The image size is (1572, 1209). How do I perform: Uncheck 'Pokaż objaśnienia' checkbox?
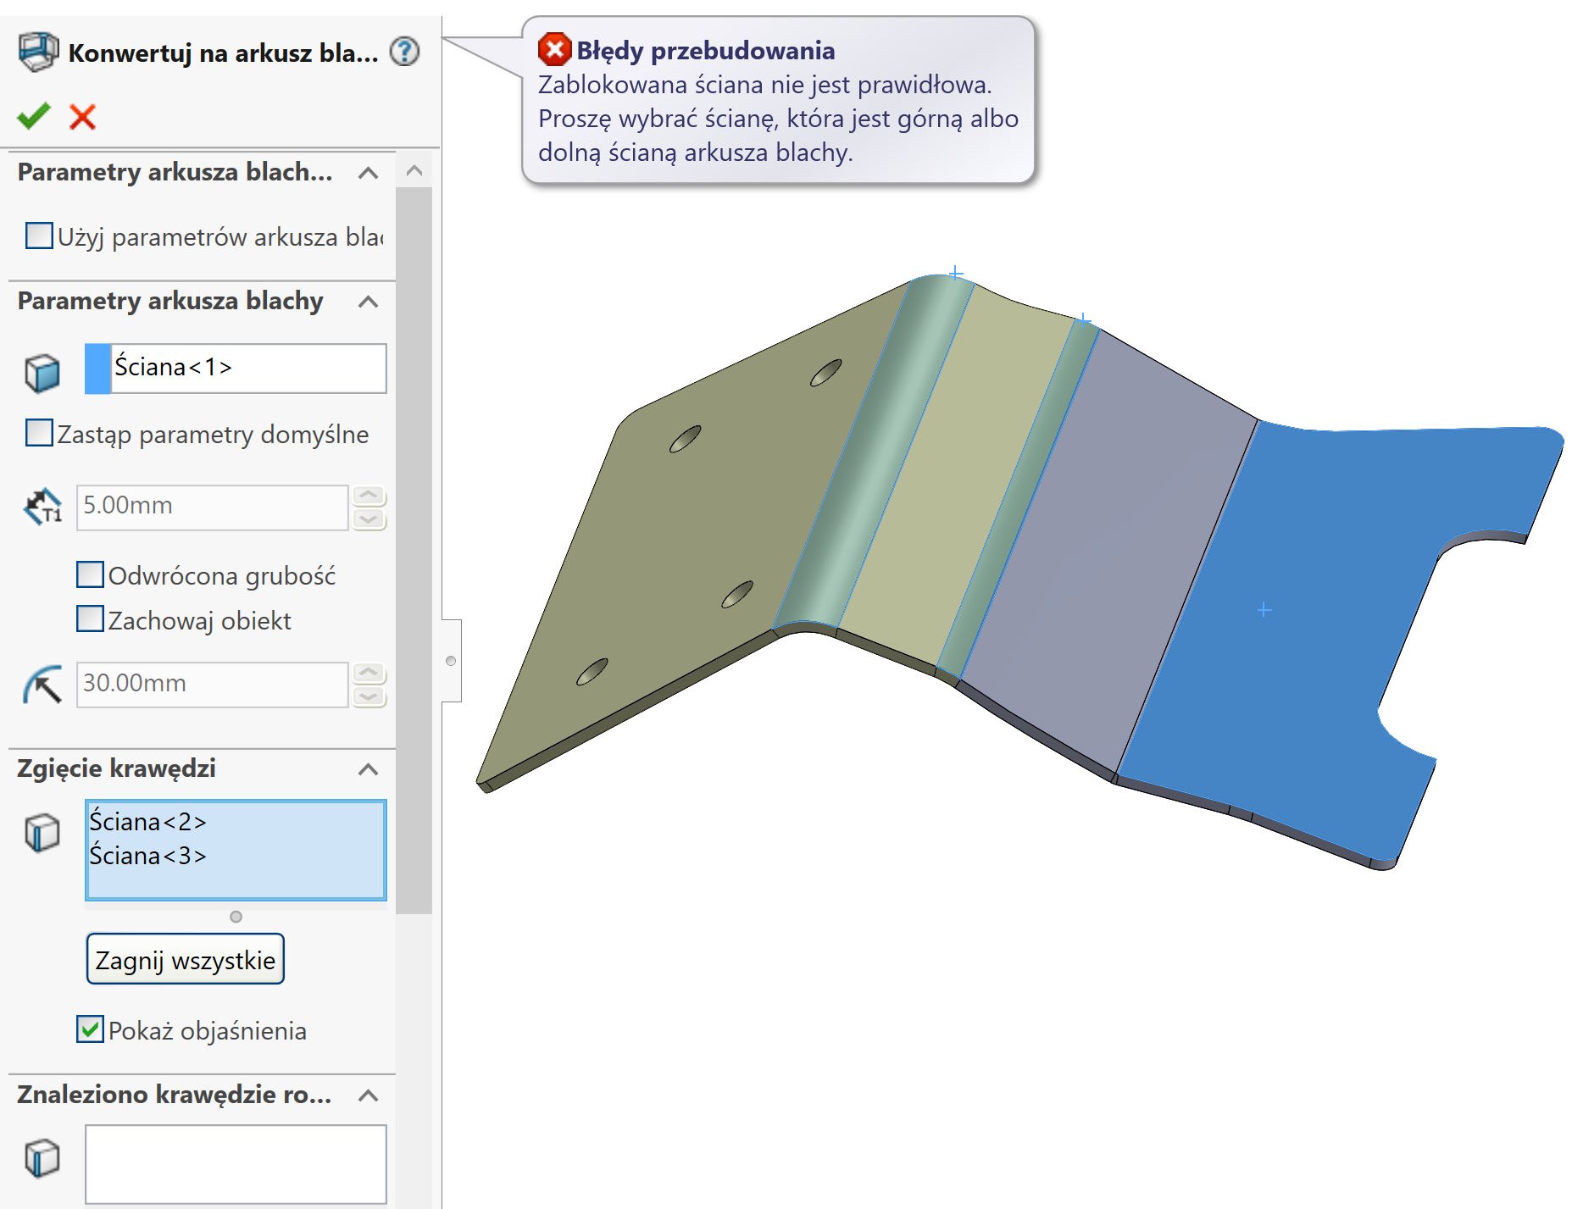point(90,1029)
